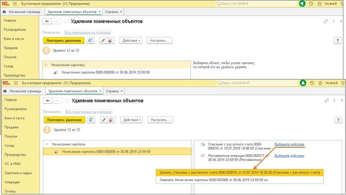
Task: Open hamburger menu in upper window
Action: click(15, 4)
